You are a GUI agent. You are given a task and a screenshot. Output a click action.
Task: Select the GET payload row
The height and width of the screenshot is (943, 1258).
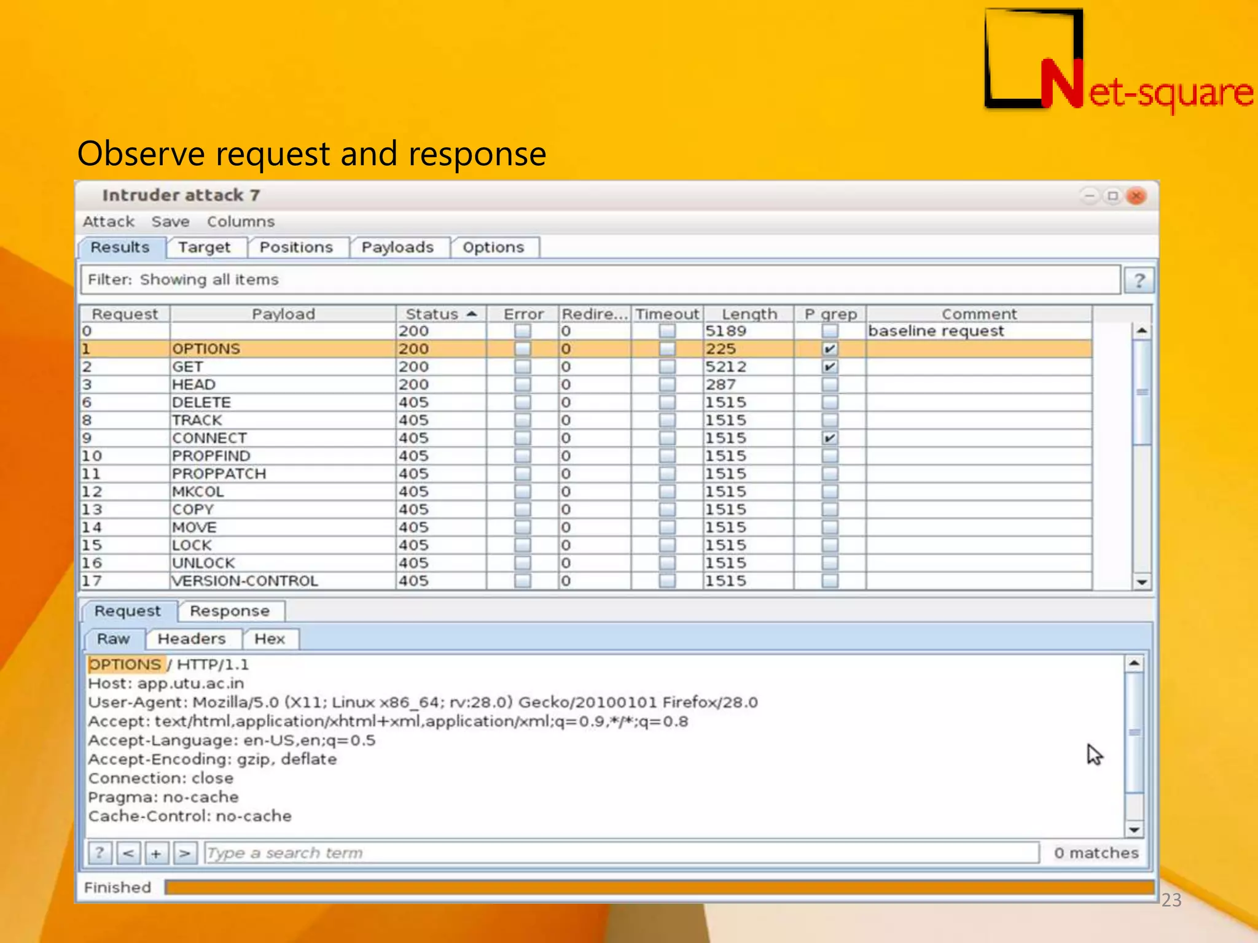586,367
